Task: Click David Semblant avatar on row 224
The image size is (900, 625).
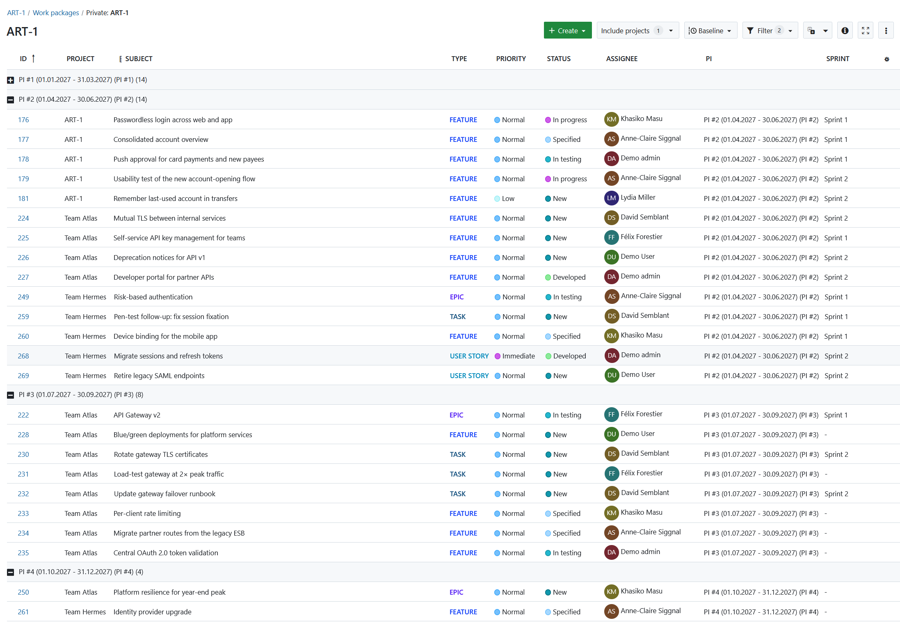Action: click(611, 218)
